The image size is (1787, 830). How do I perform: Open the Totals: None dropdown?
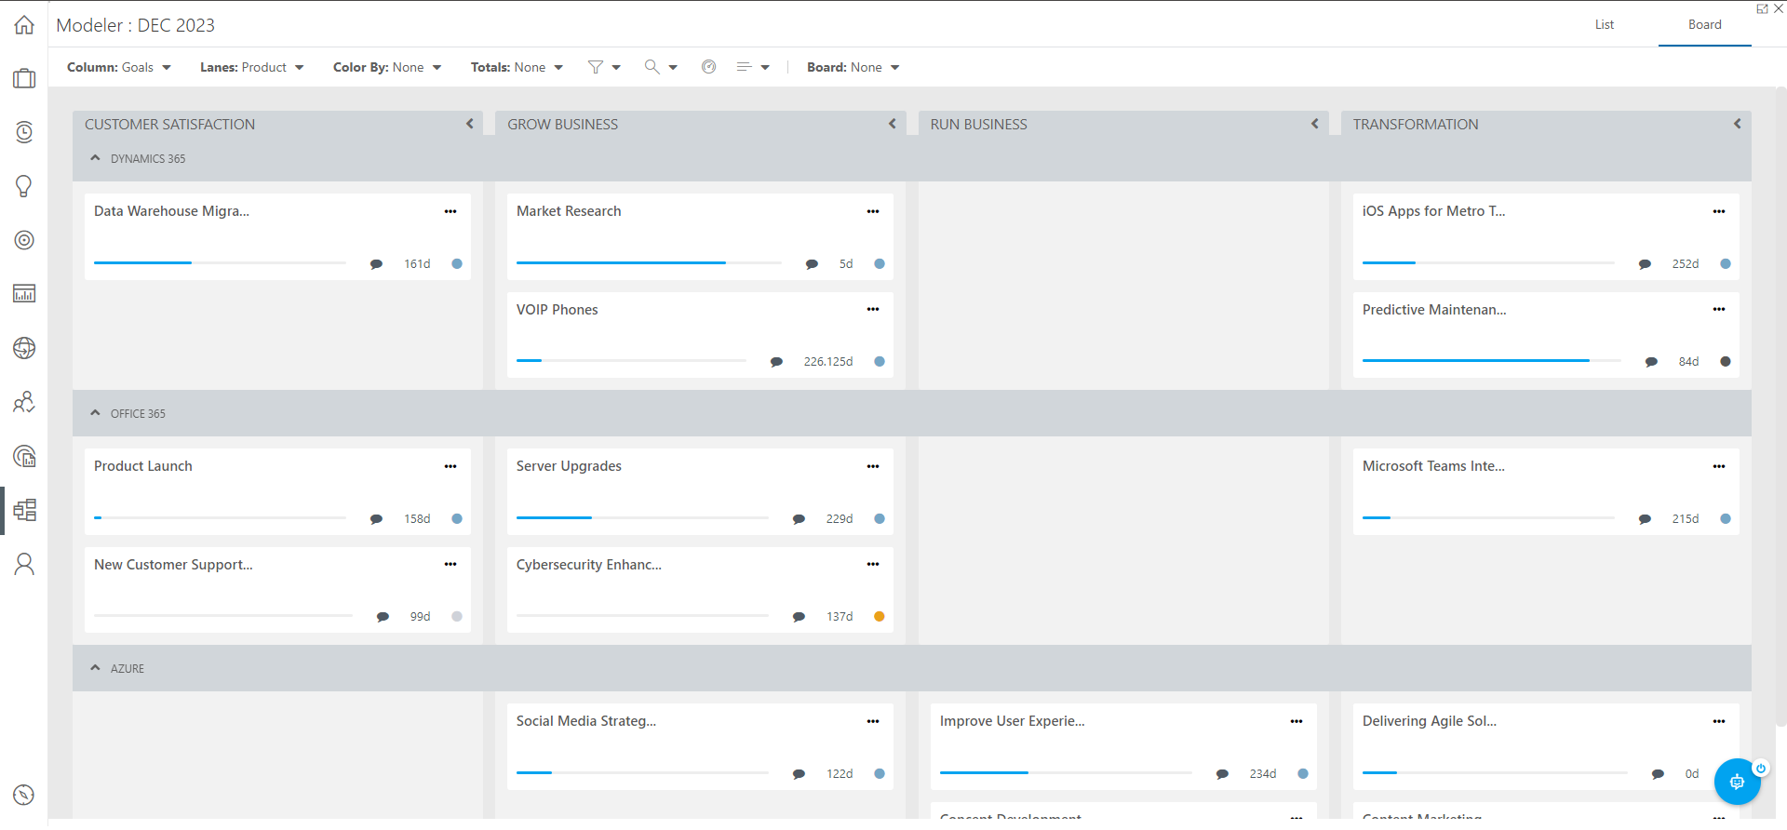[x=517, y=67]
